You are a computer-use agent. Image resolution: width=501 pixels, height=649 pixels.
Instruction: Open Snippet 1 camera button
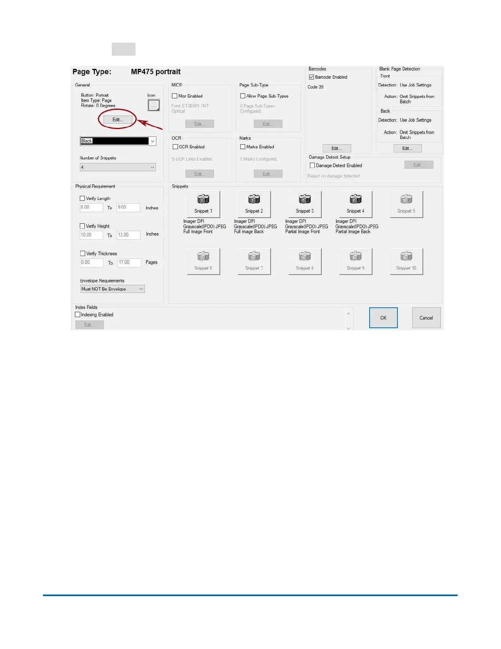coord(203,204)
